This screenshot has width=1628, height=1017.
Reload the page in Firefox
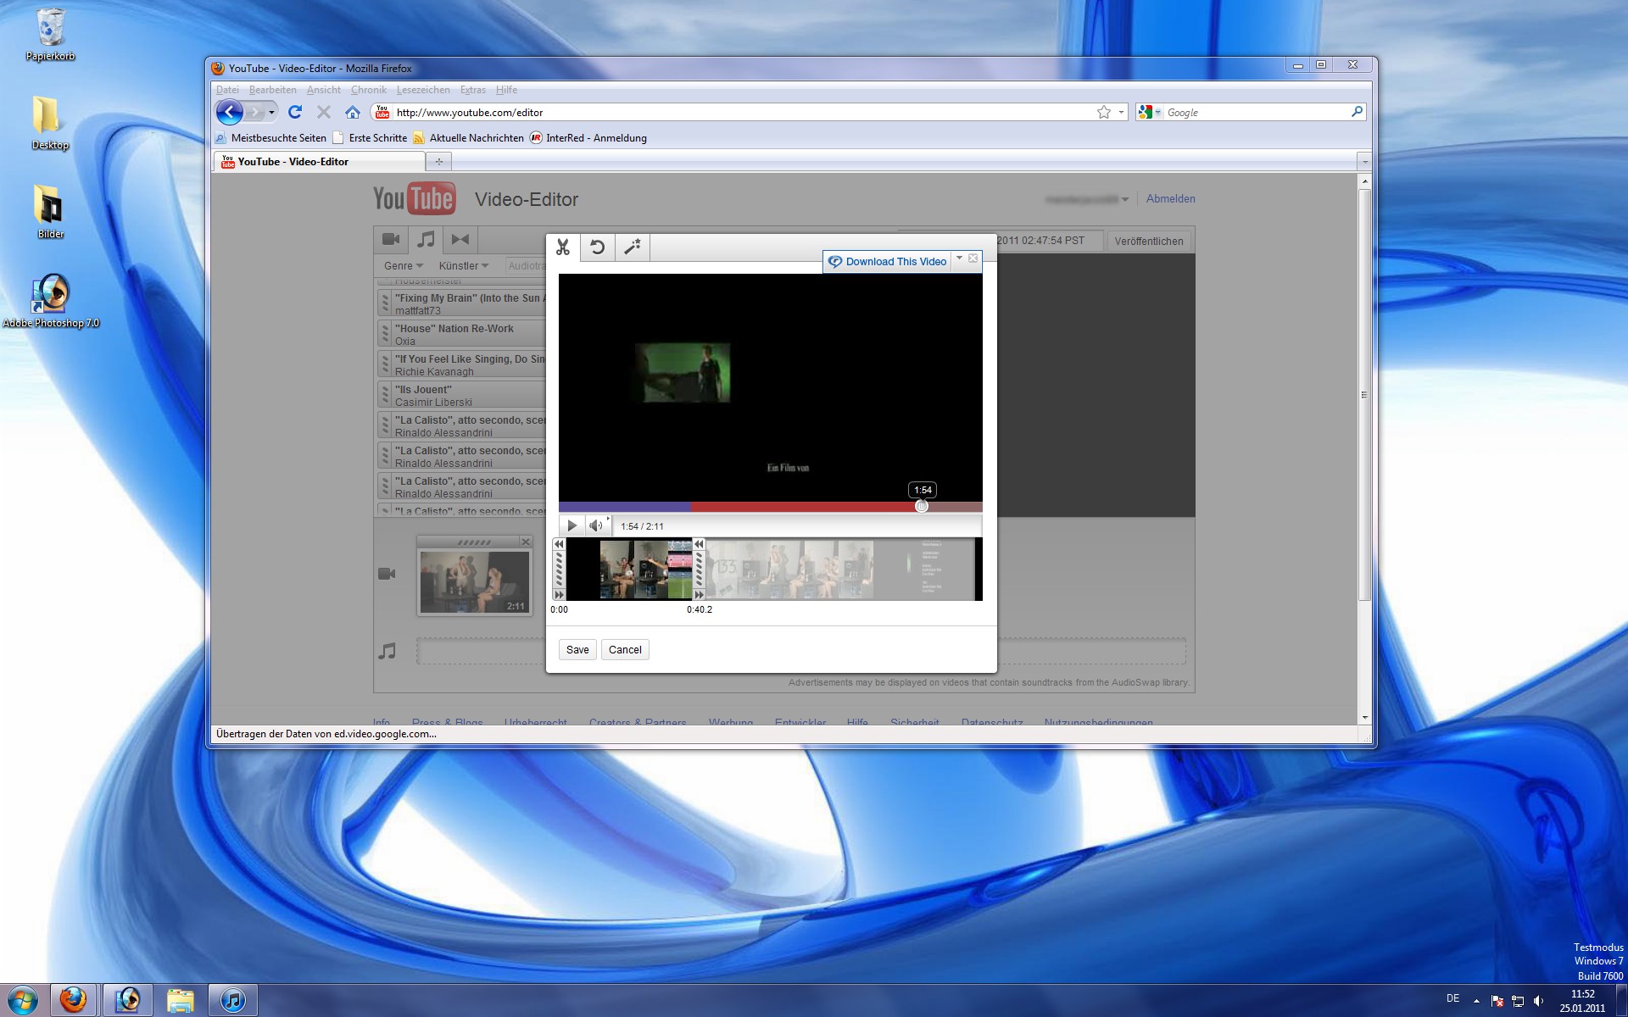point(295,112)
